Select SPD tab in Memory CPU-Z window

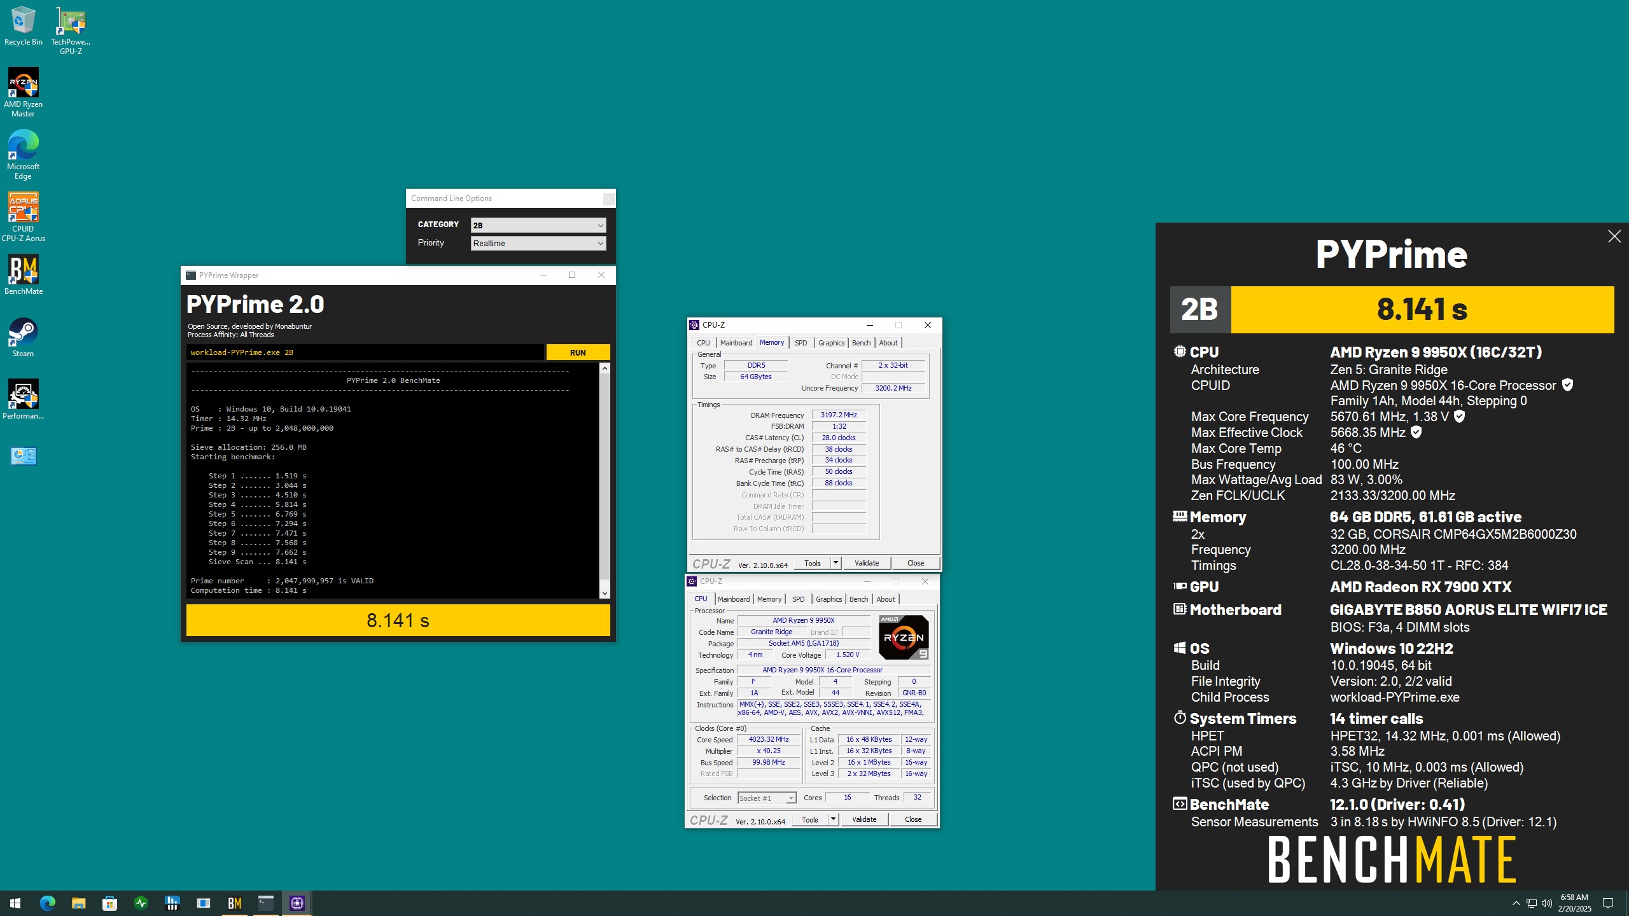click(x=801, y=343)
